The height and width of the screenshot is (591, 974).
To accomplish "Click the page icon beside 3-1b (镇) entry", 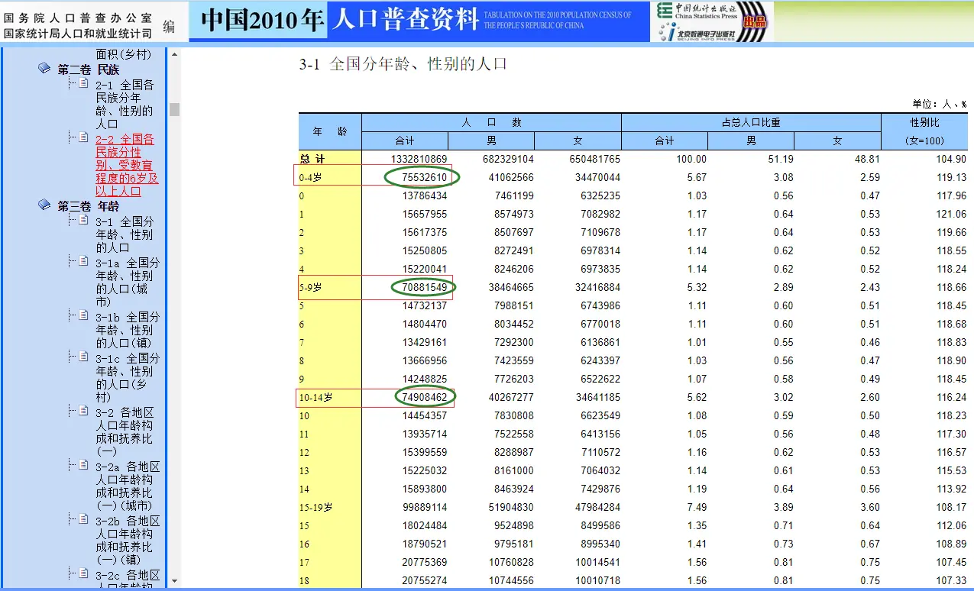I will click(83, 315).
